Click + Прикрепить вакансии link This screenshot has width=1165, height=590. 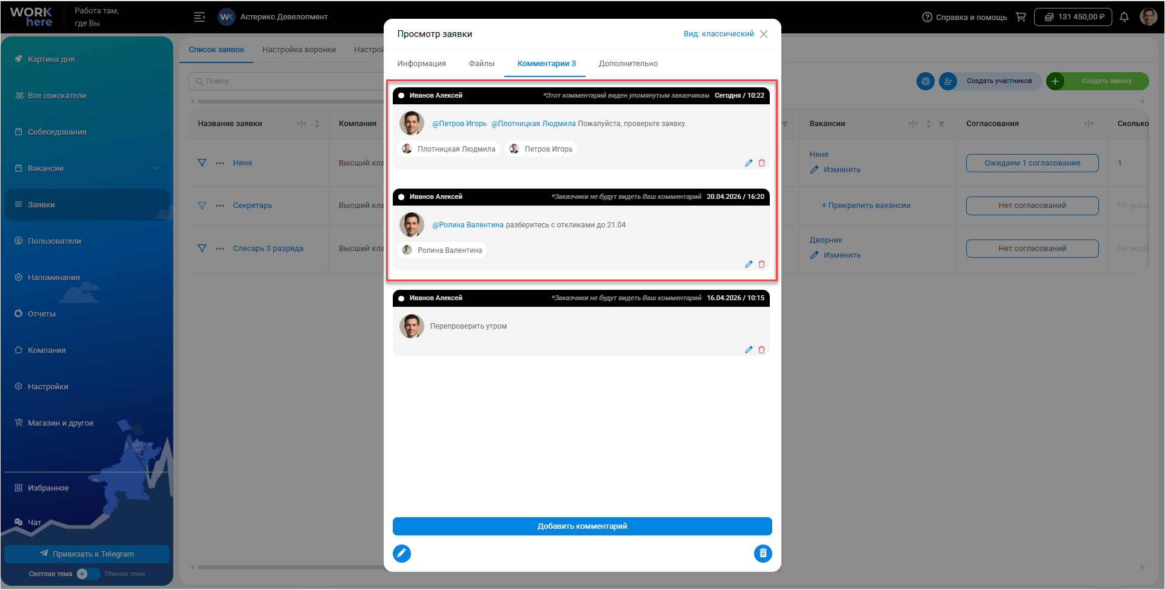(866, 206)
